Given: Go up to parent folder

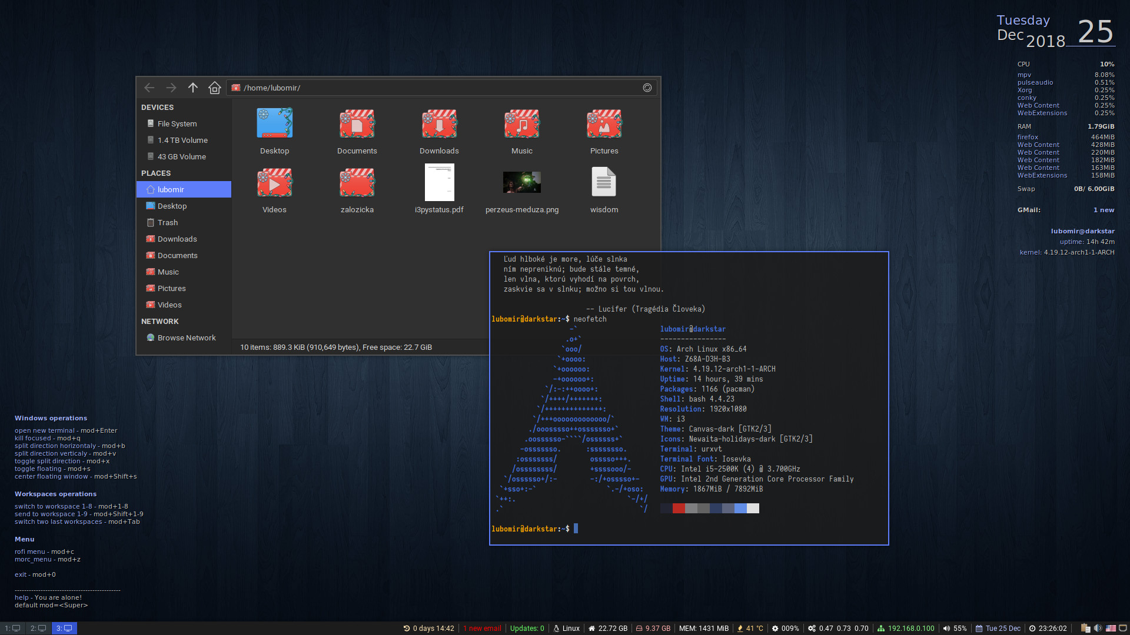Looking at the screenshot, I should (193, 88).
